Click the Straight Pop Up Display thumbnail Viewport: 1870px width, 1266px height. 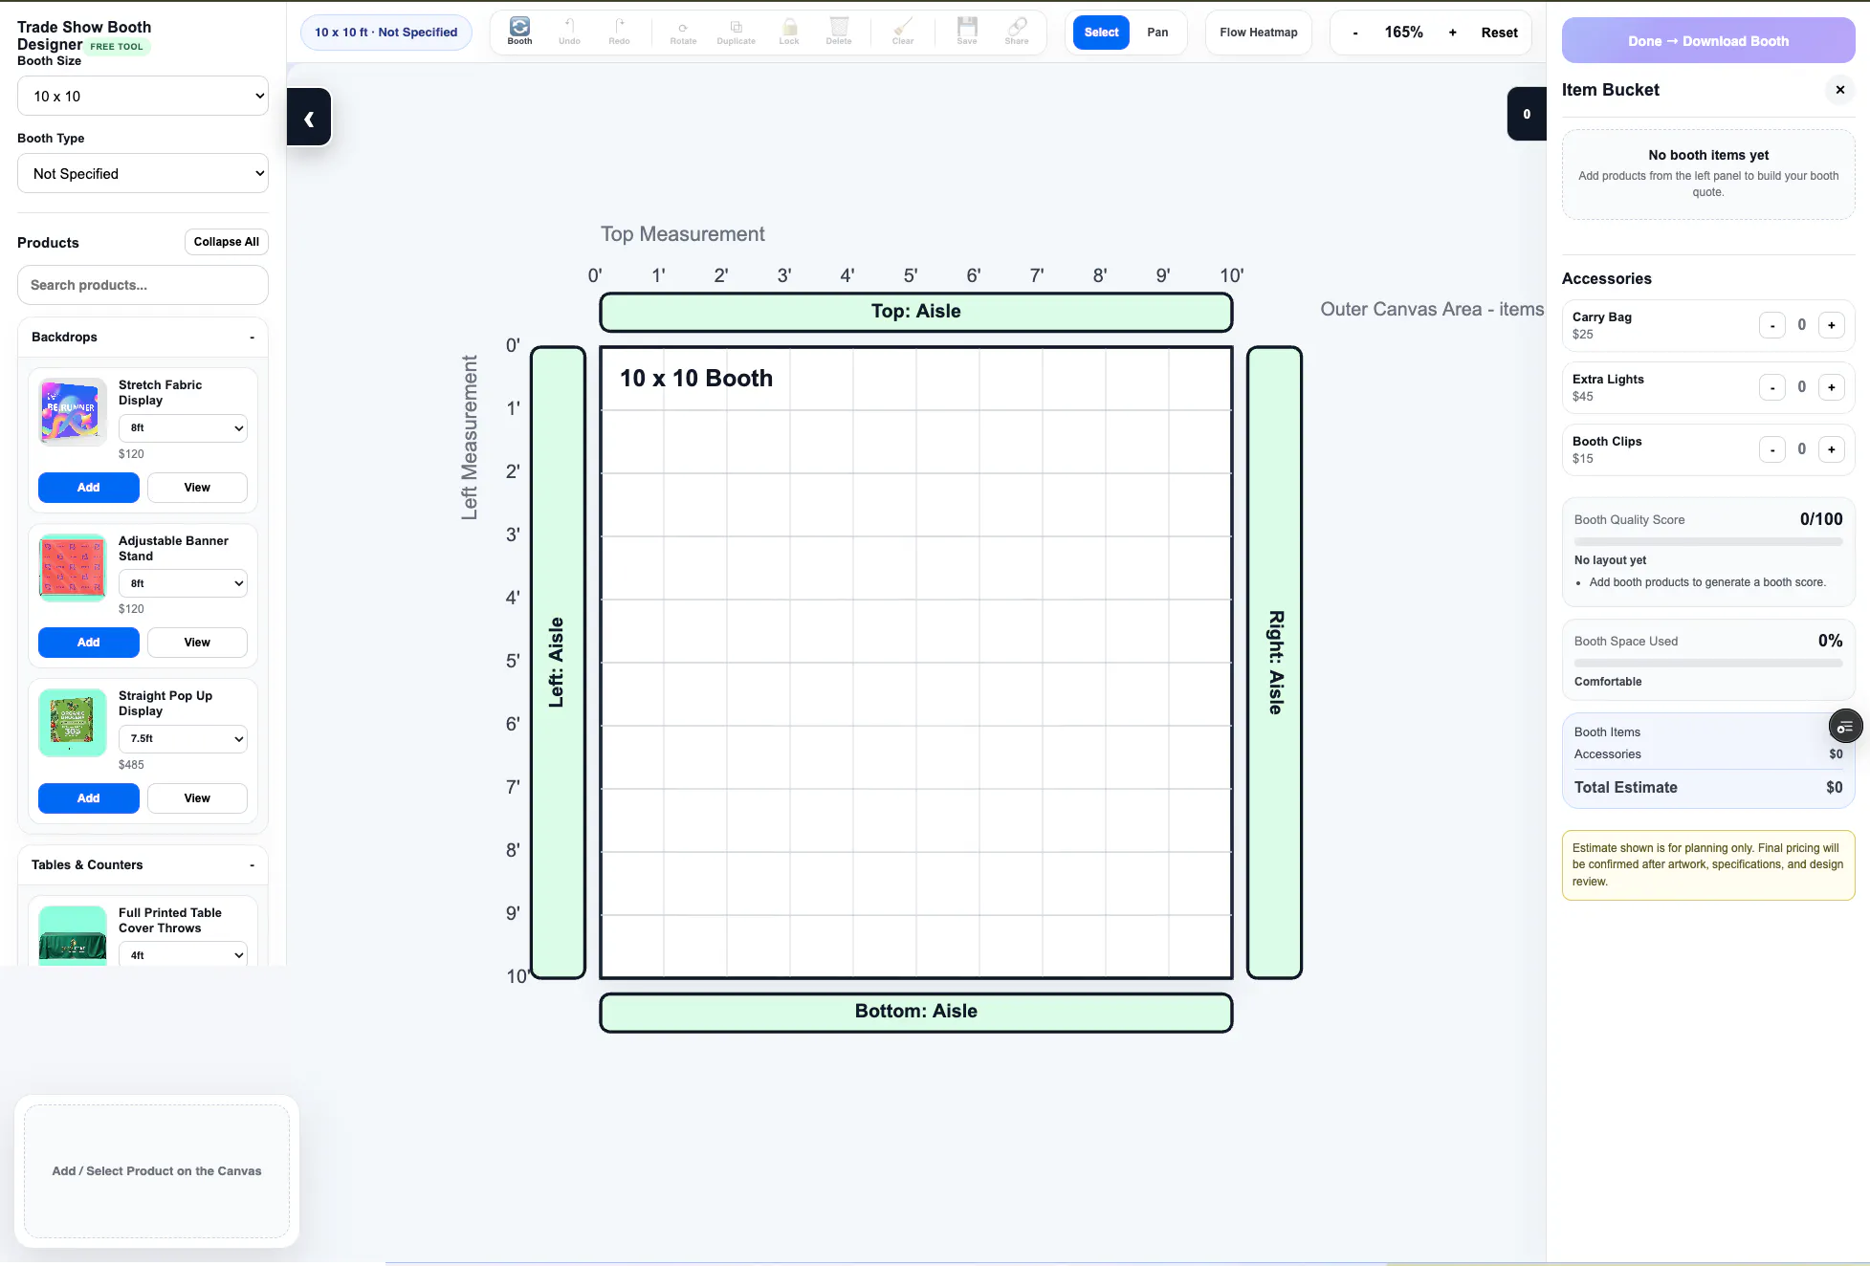(x=73, y=722)
